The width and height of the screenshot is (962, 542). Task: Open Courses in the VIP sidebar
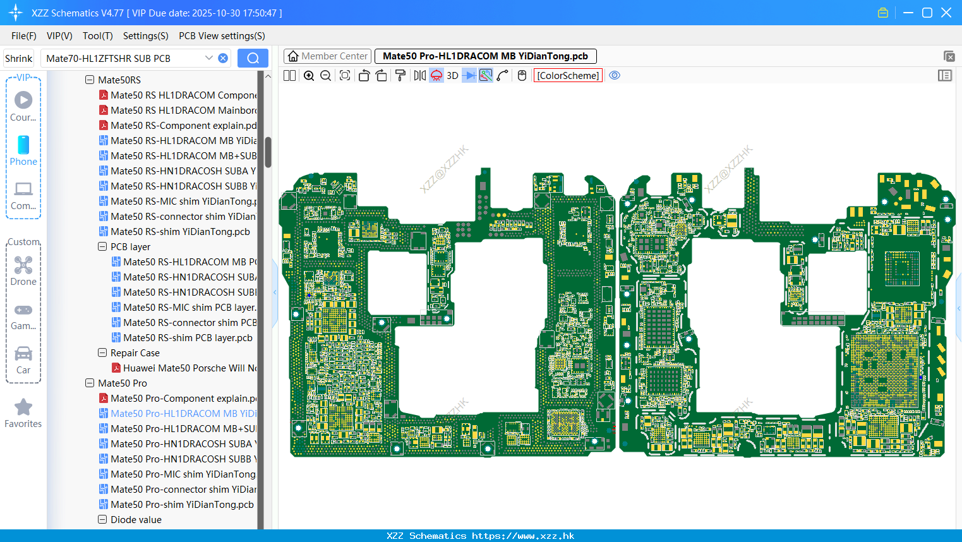point(23,107)
